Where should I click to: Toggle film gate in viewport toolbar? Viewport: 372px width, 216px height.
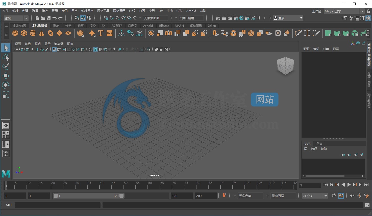click(59, 49)
